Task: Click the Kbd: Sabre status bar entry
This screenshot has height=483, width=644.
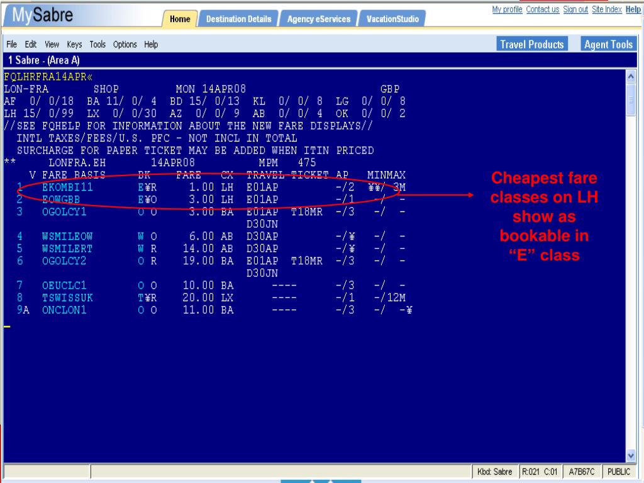Action: click(494, 472)
